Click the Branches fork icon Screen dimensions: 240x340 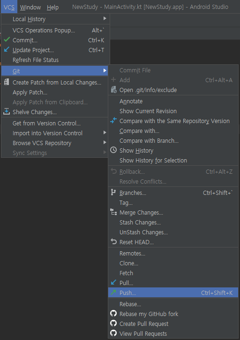click(113, 193)
